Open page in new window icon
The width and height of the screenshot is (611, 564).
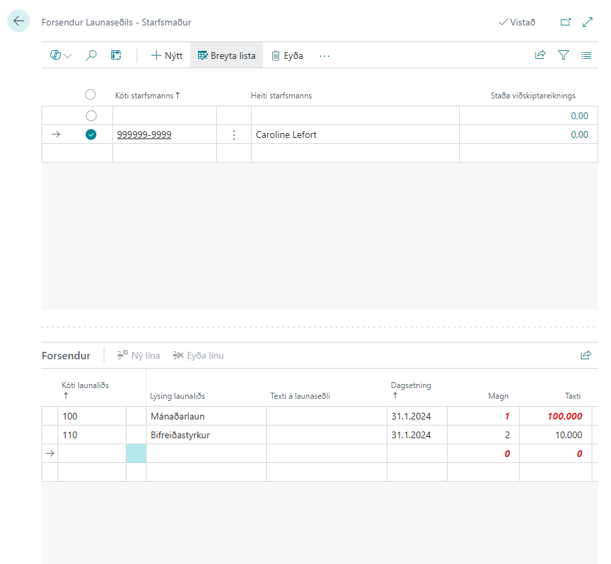tap(565, 22)
